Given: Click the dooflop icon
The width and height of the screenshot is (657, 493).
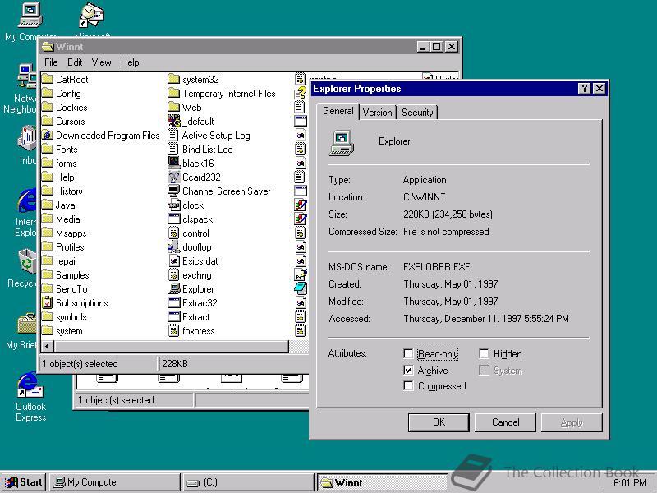Looking at the screenshot, I should coord(173,247).
